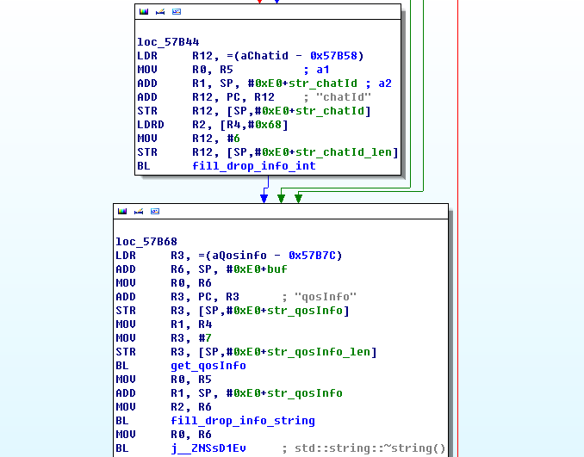This screenshot has height=457, width=584.
Task: Click the node color icon on the loc_57B44 block
Action: [143, 12]
